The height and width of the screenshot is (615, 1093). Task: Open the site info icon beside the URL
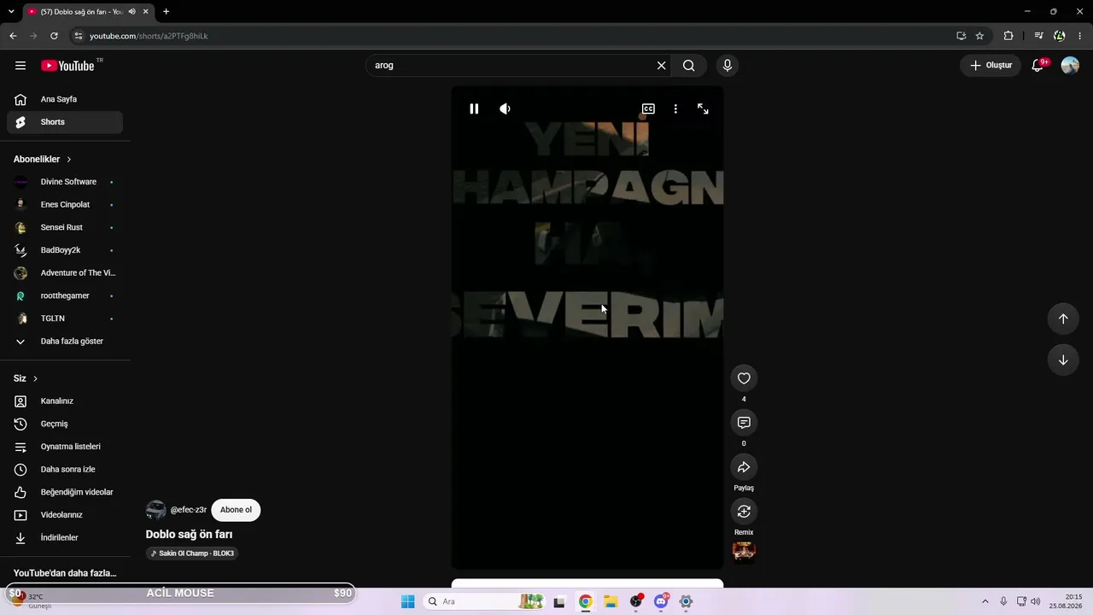pos(78,36)
